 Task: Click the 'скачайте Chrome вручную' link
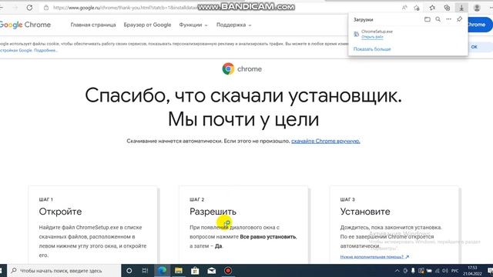(325, 141)
